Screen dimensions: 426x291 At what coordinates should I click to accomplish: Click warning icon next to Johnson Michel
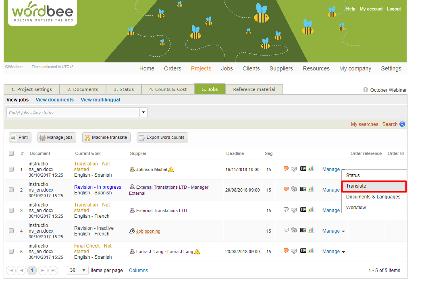[x=171, y=170]
